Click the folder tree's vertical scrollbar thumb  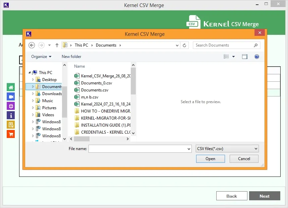64,101
